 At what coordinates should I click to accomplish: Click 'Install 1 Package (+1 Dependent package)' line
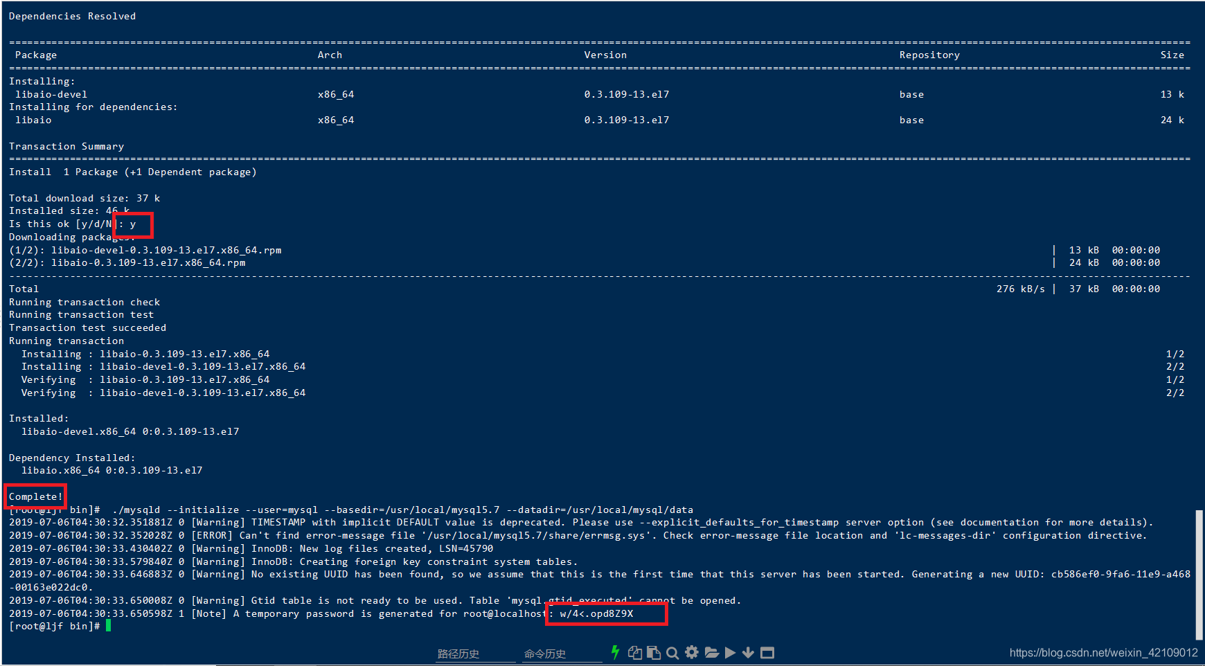pos(132,172)
